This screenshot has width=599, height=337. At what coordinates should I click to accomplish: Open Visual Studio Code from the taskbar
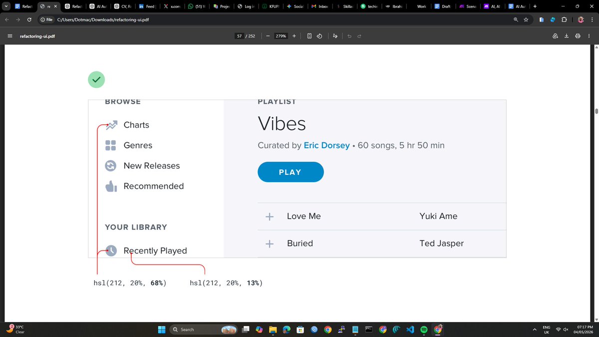click(410, 330)
